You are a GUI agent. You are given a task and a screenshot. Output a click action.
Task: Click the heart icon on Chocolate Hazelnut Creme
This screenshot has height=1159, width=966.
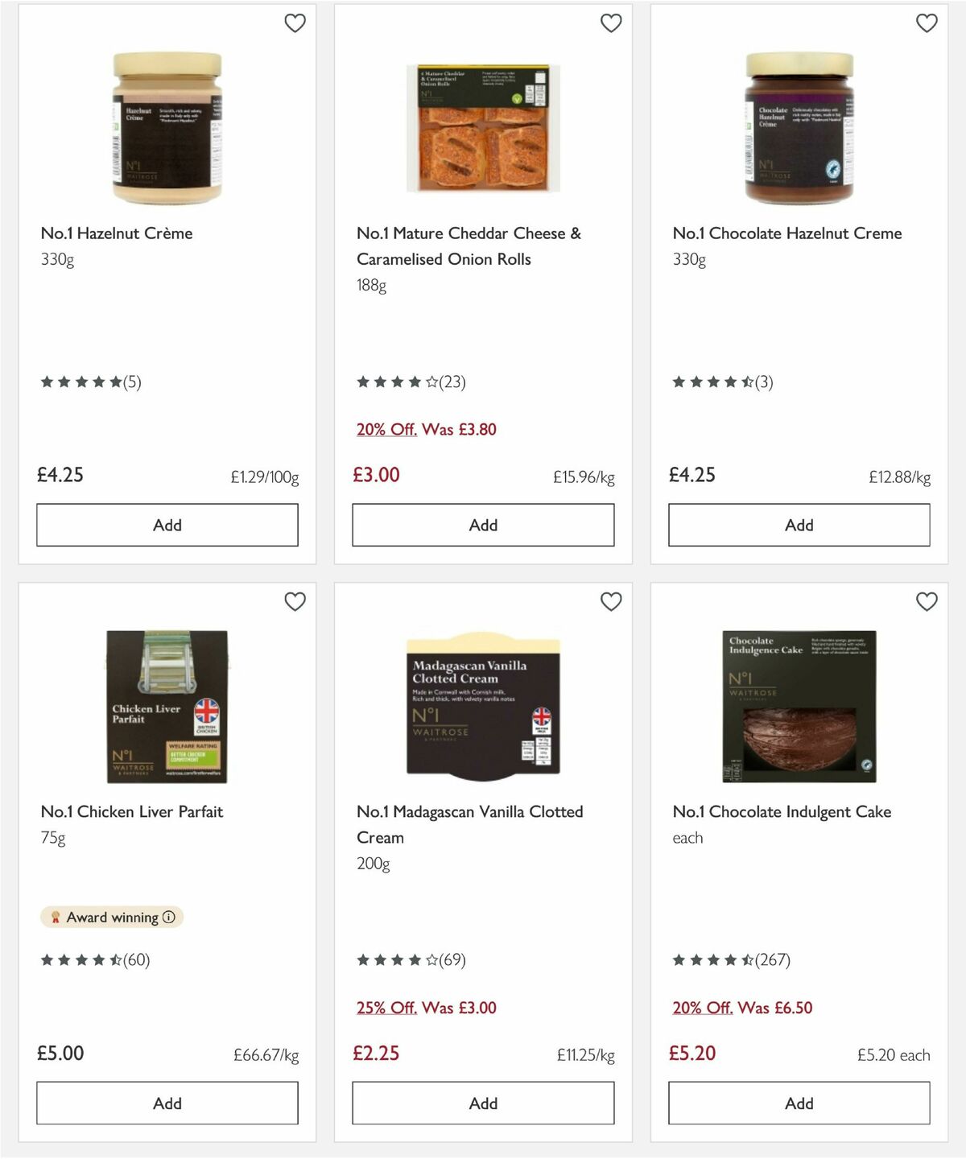(927, 23)
